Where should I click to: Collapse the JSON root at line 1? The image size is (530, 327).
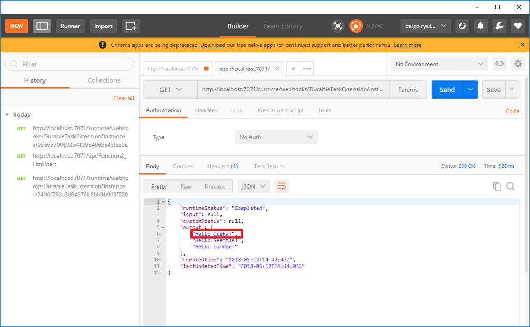pos(163,202)
